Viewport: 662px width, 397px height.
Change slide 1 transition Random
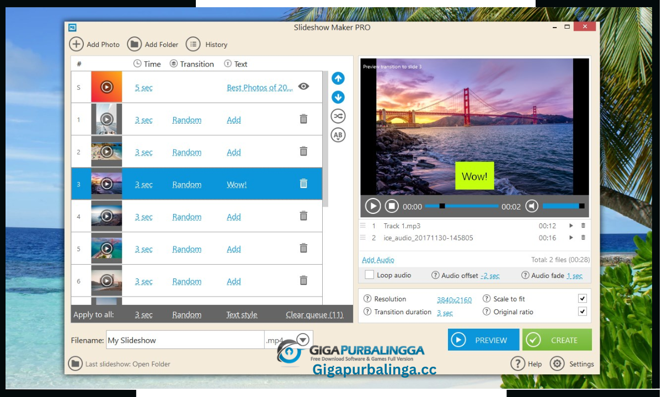[186, 120]
